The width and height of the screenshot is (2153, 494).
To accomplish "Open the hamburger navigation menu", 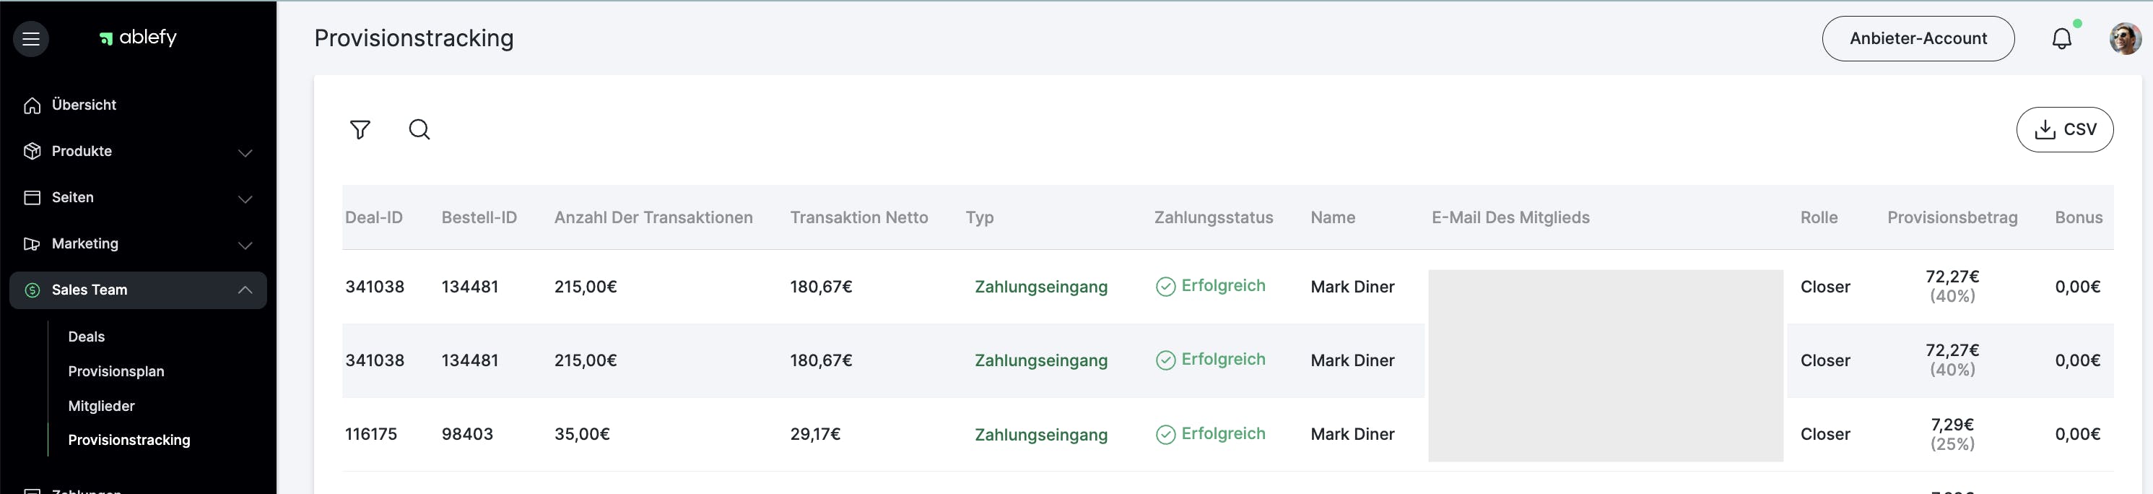I will tap(30, 38).
